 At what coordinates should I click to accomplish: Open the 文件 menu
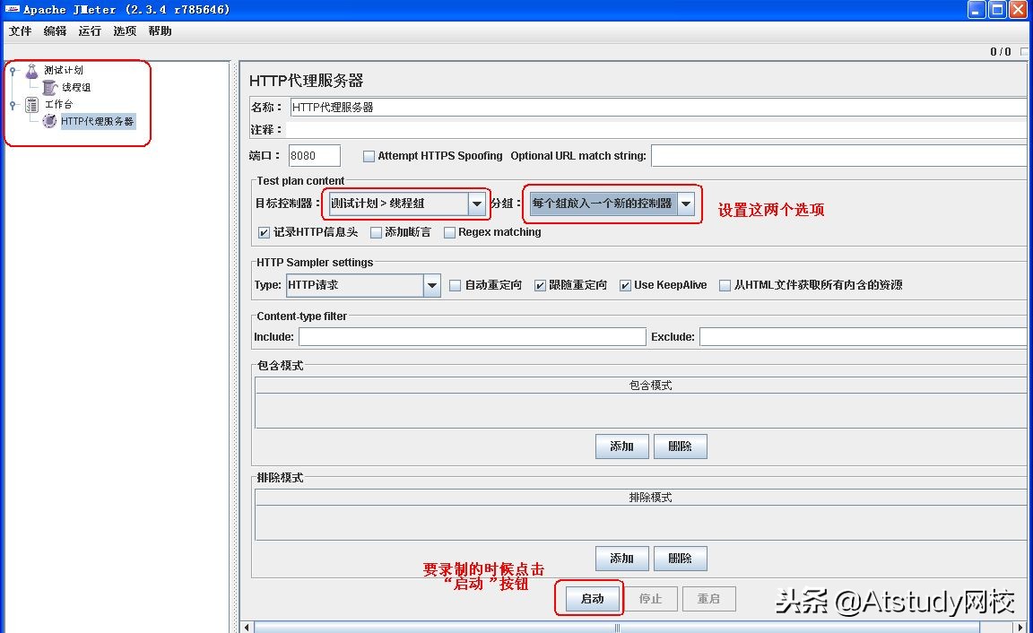20,30
